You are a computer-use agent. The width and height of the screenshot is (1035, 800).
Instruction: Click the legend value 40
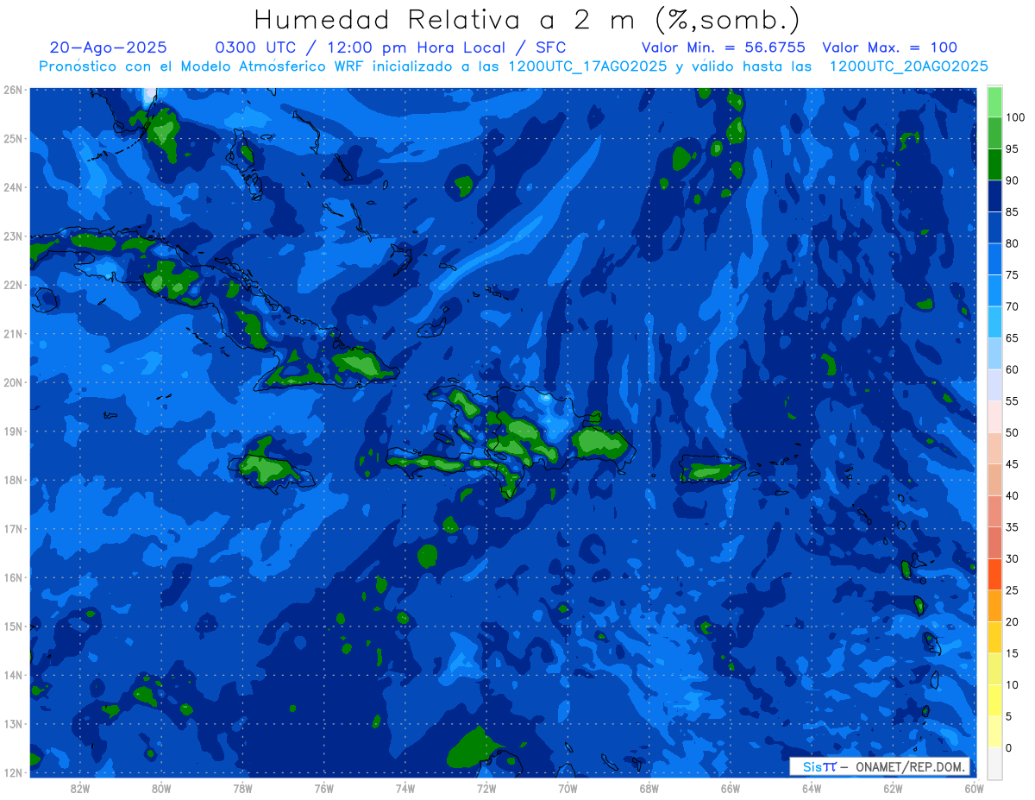pyautogui.click(x=1012, y=495)
